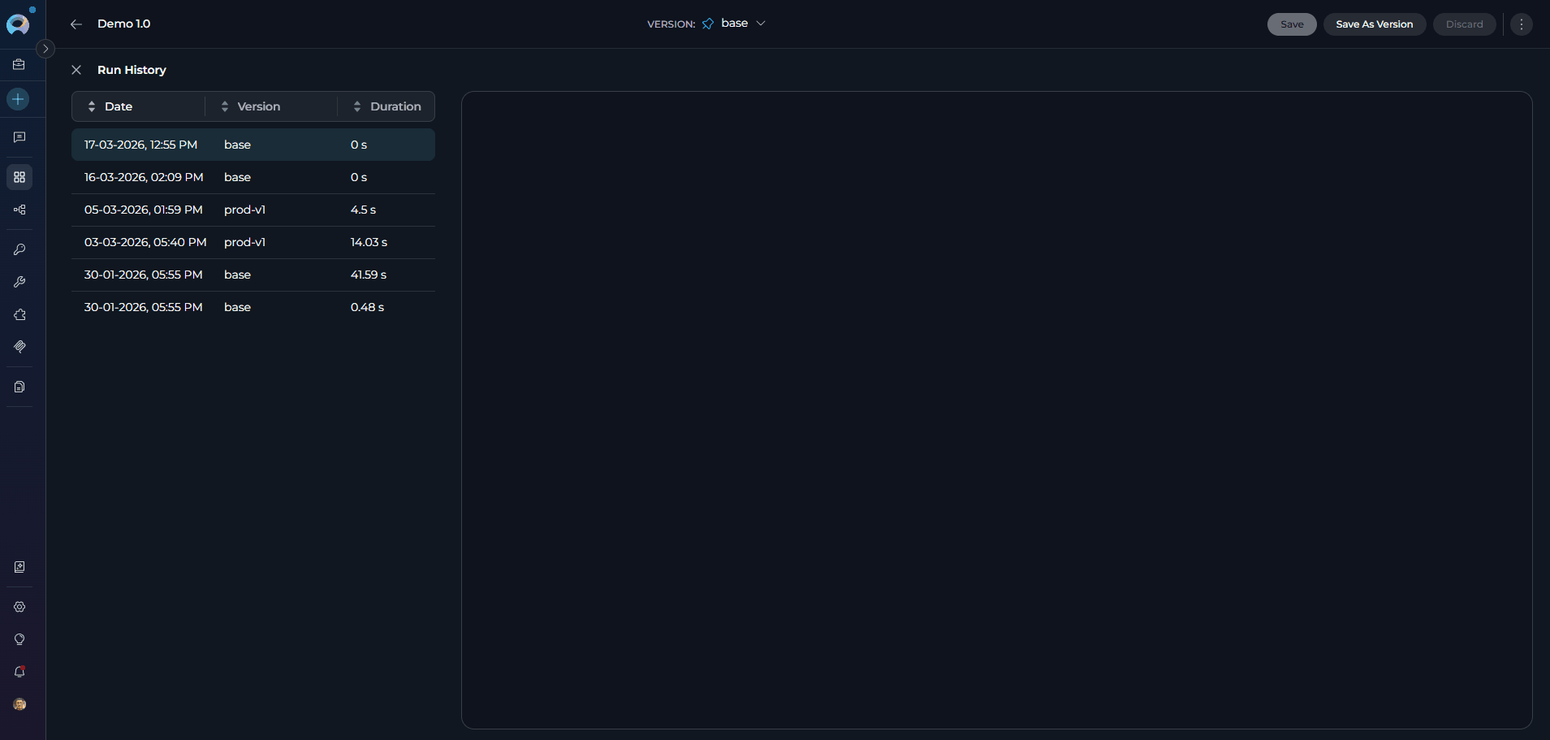Image resolution: width=1550 pixels, height=740 pixels.
Task: Open the key credentials icon
Action: pyautogui.click(x=19, y=249)
